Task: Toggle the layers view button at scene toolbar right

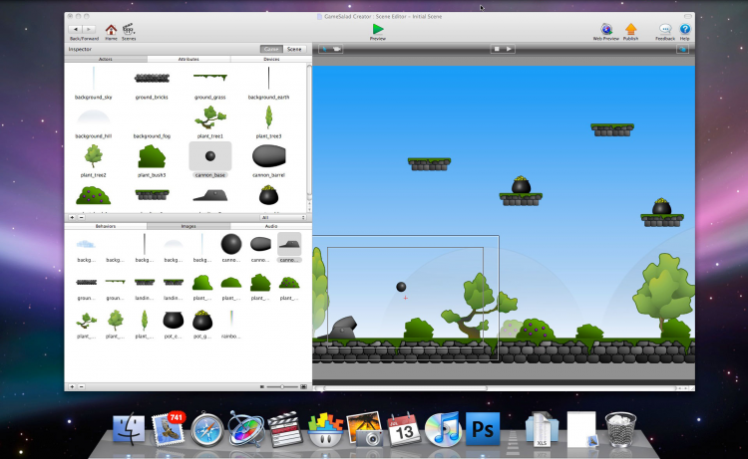Action: 682,49
